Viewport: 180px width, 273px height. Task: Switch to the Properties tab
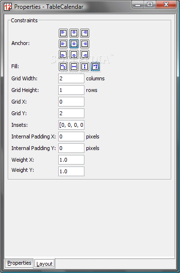point(19,263)
